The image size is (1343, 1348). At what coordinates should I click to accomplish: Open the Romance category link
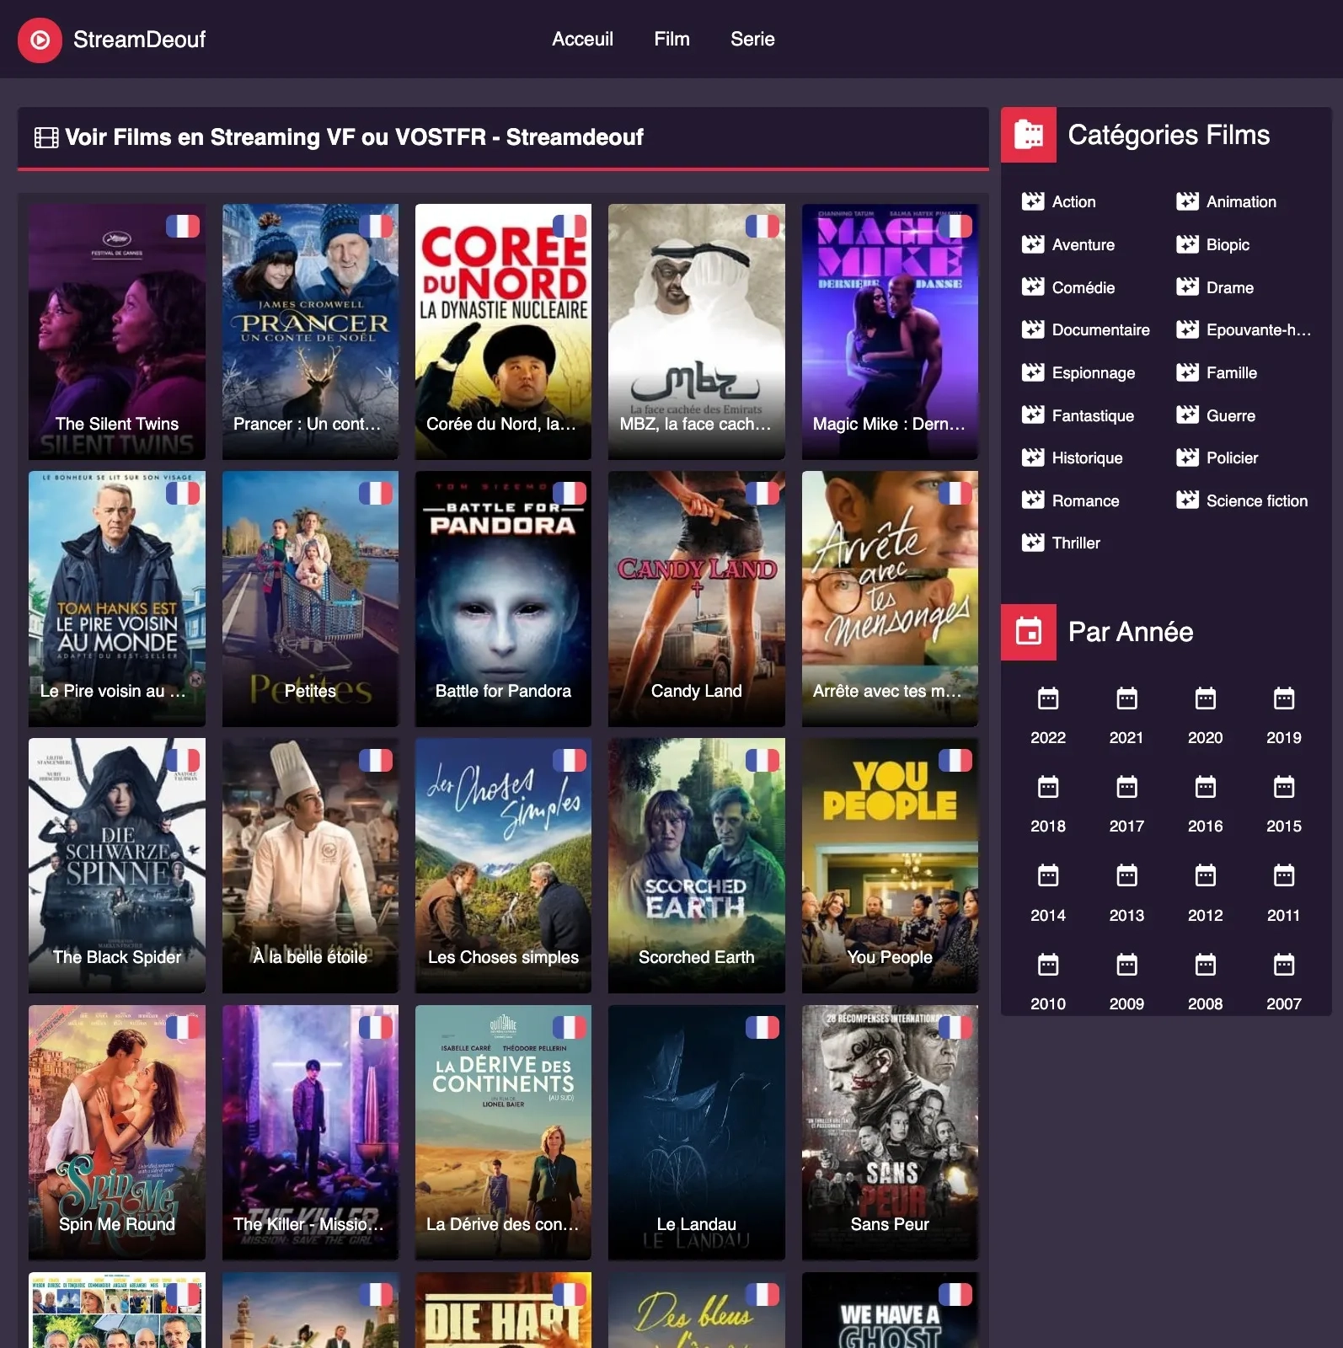(x=1085, y=501)
